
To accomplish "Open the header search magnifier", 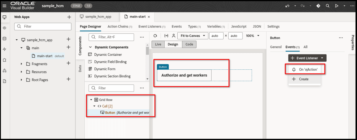I will pyautogui.click(x=328, y=6).
